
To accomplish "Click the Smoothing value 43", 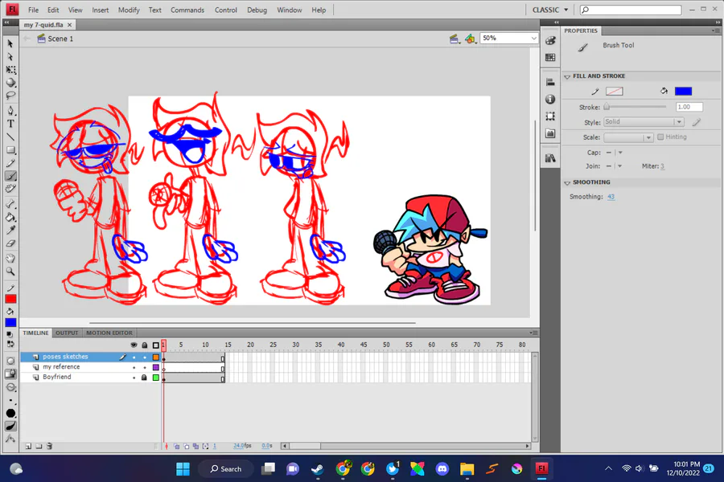I will (611, 197).
